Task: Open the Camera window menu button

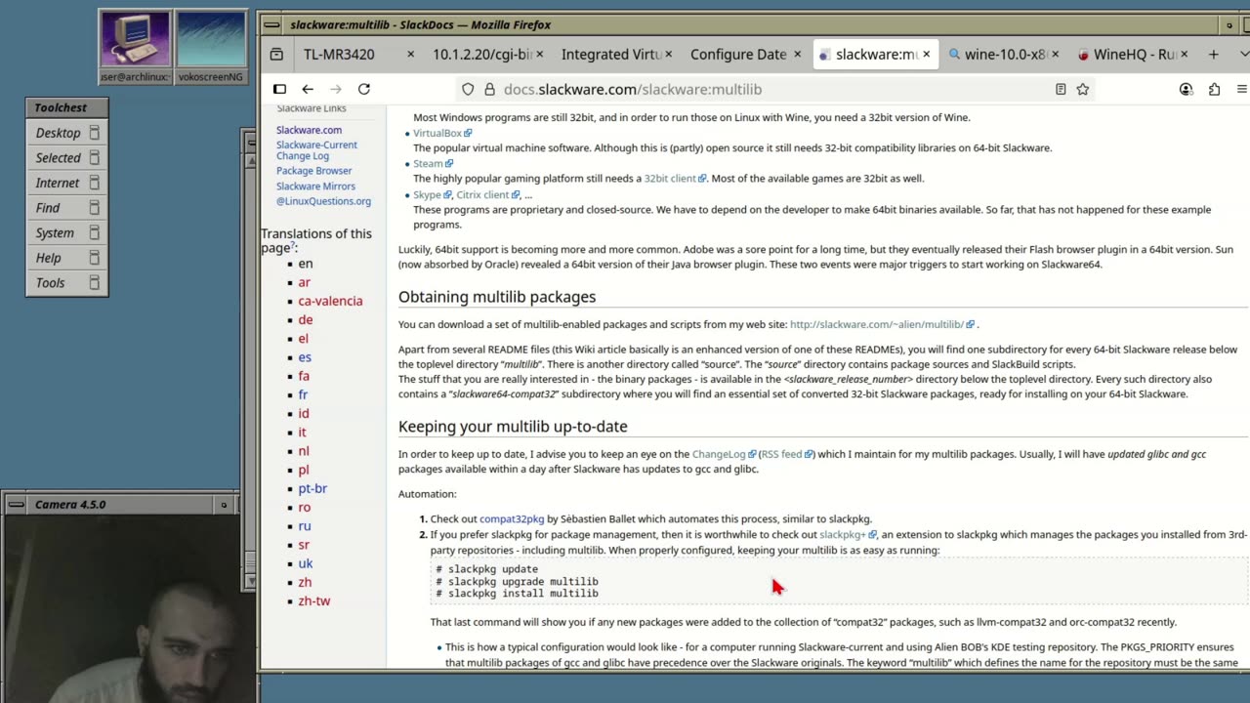Action: (15, 505)
